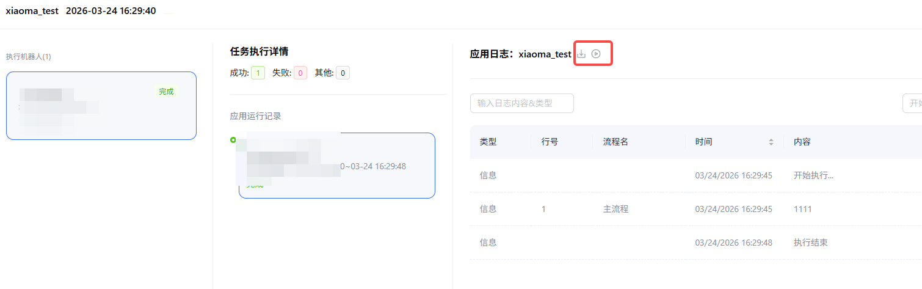Select the 成功 count badge

[x=258, y=73]
